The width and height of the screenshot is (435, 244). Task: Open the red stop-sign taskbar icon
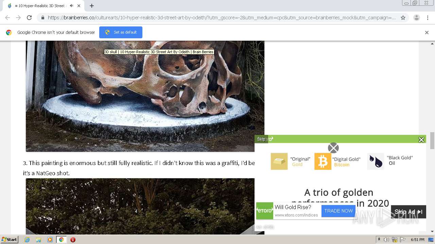click(x=73, y=240)
